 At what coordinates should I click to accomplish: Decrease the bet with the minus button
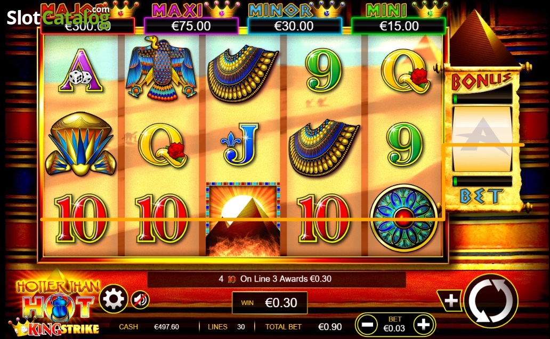367,325
